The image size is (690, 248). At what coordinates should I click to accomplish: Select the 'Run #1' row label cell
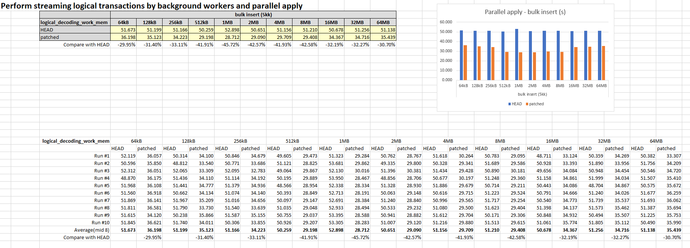pyautogui.click(x=101, y=156)
